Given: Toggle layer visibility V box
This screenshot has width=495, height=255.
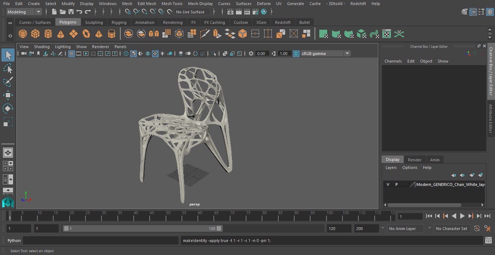Looking at the screenshot, I should tap(388, 184).
